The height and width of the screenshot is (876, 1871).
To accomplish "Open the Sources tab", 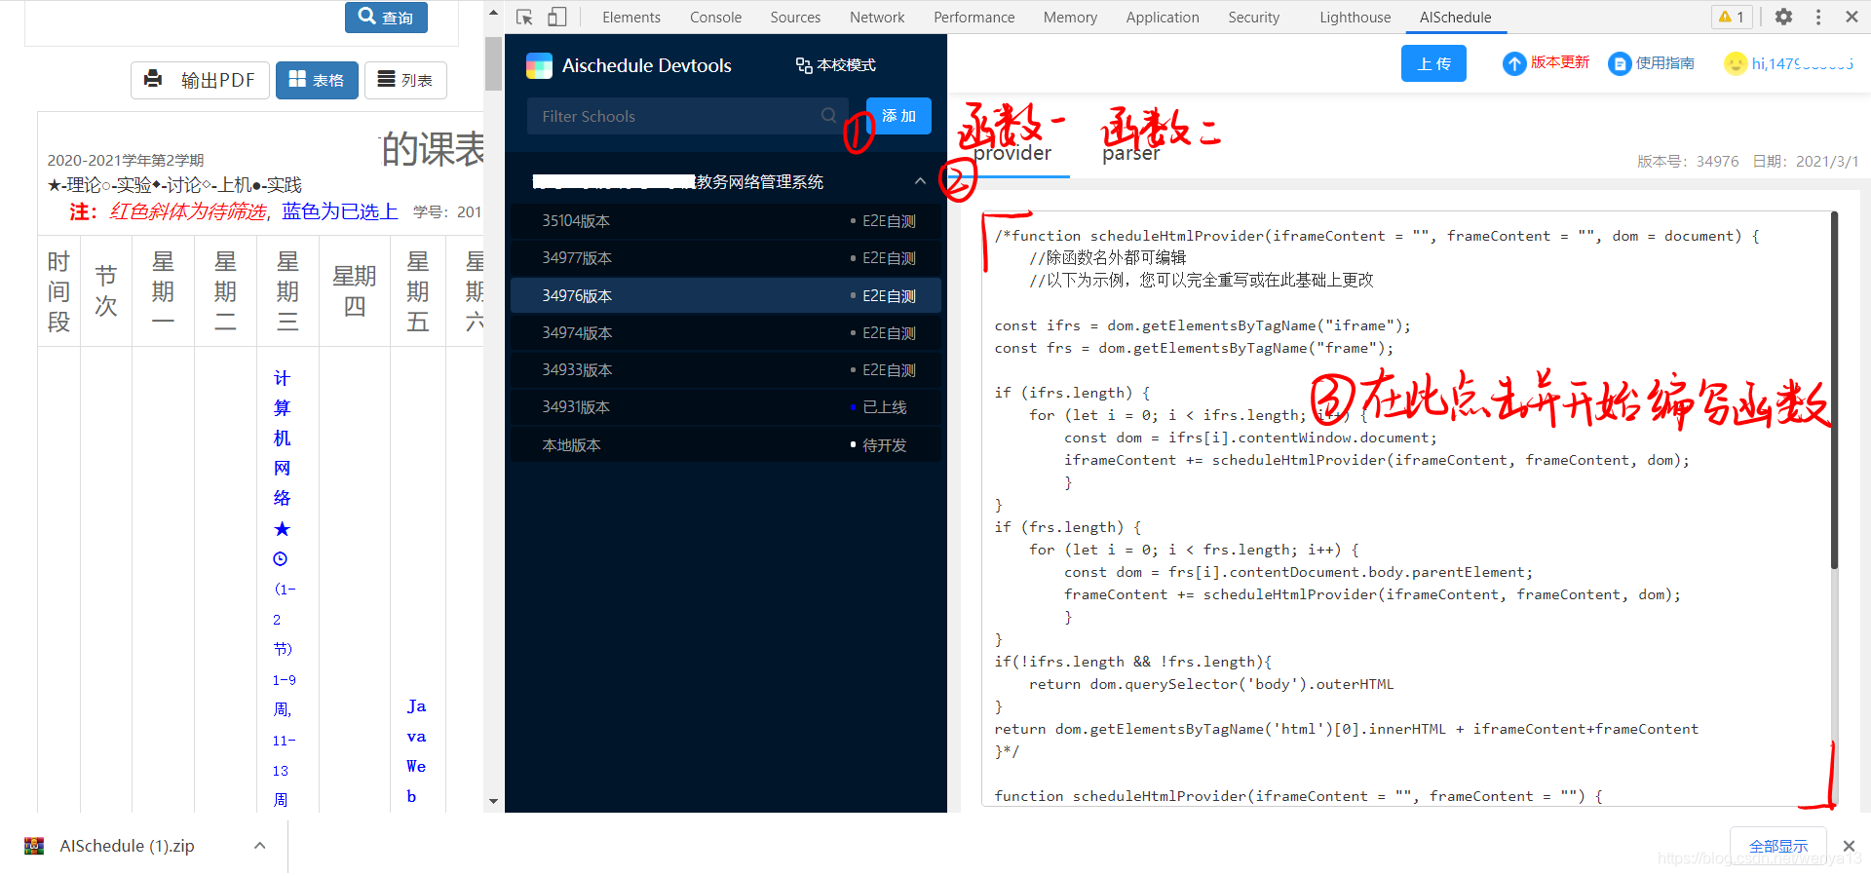I will 795,17.
